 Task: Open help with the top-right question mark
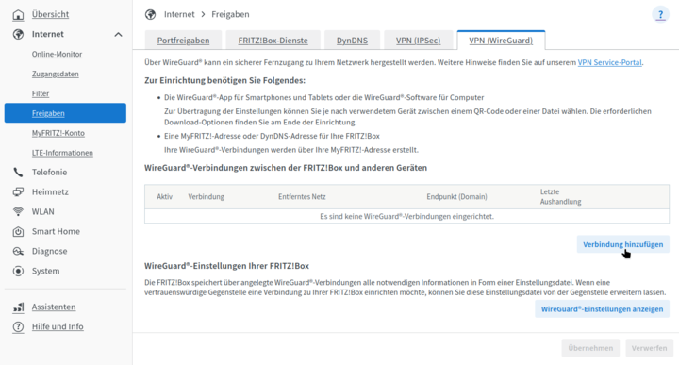[660, 15]
